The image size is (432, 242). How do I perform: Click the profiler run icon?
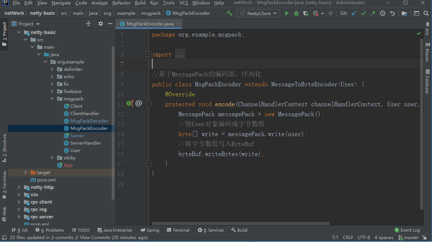316,13
